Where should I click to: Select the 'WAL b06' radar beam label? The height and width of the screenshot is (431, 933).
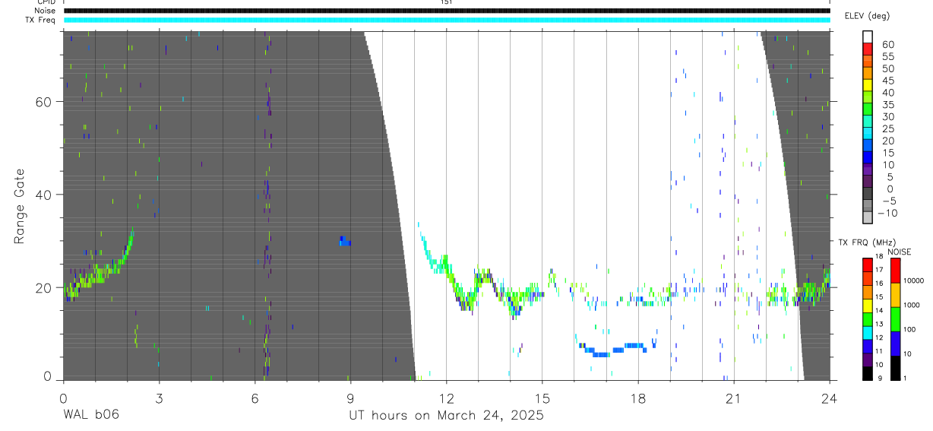pyautogui.click(x=90, y=415)
